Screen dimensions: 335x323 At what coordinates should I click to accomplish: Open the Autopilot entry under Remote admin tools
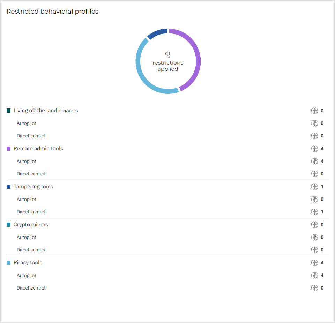26,161
